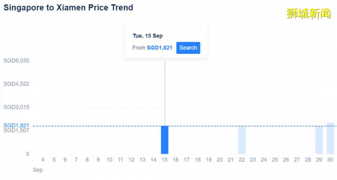Click the Sep month label
337x180 pixels.
37,170
